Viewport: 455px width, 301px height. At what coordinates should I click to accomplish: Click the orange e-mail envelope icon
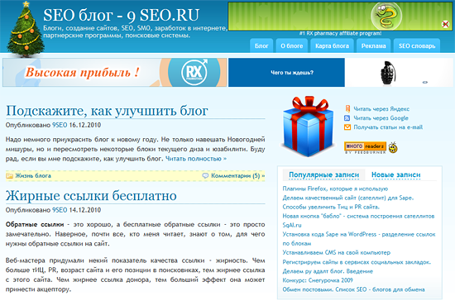(x=347, y=127)
